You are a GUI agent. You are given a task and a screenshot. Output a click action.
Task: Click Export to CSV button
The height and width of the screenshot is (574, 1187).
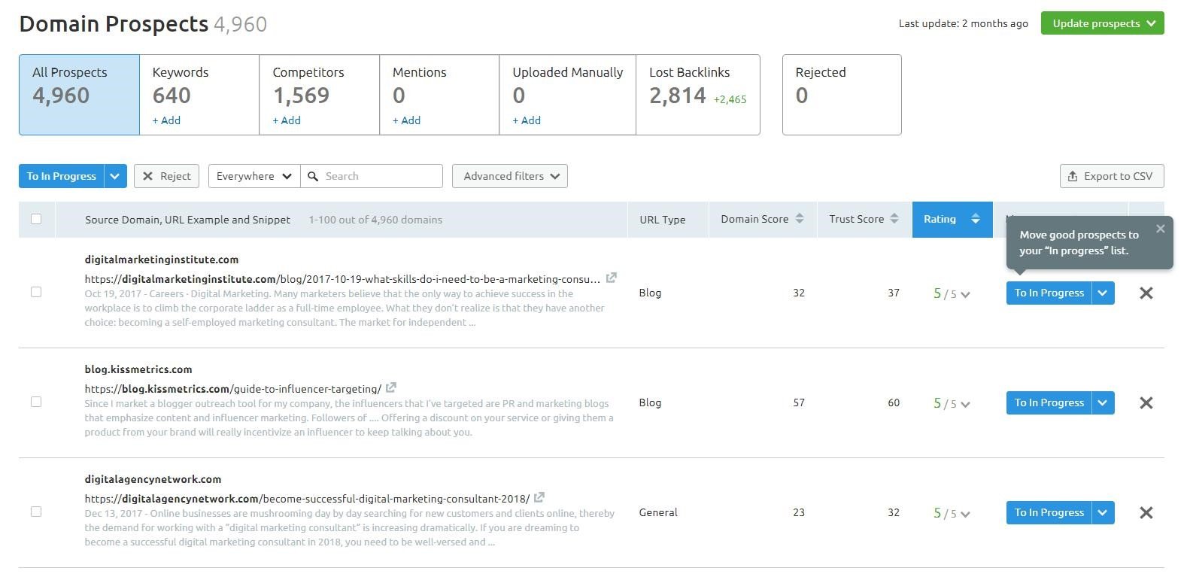1111,176
